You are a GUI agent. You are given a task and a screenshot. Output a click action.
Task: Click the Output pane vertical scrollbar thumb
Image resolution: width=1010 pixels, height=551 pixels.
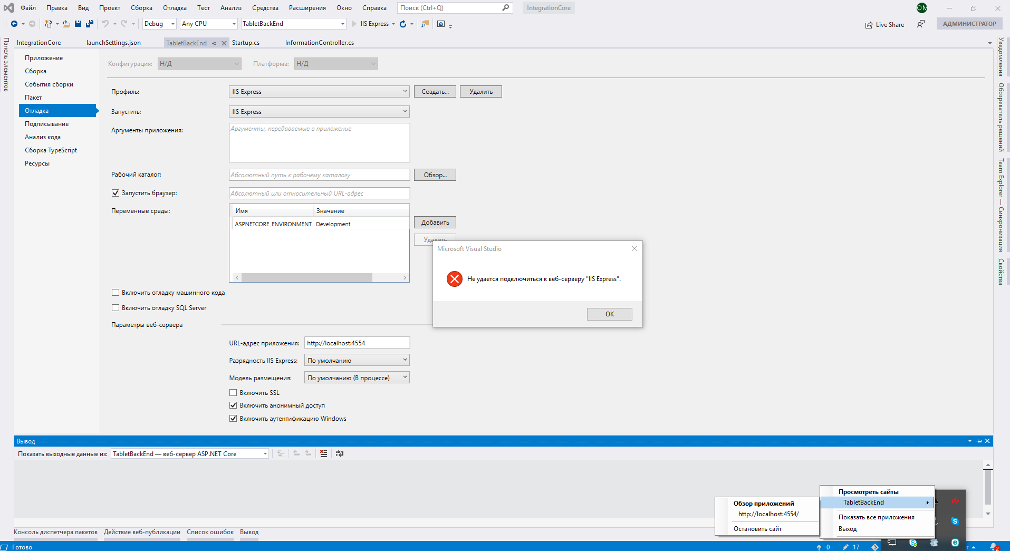pos(988,486)
